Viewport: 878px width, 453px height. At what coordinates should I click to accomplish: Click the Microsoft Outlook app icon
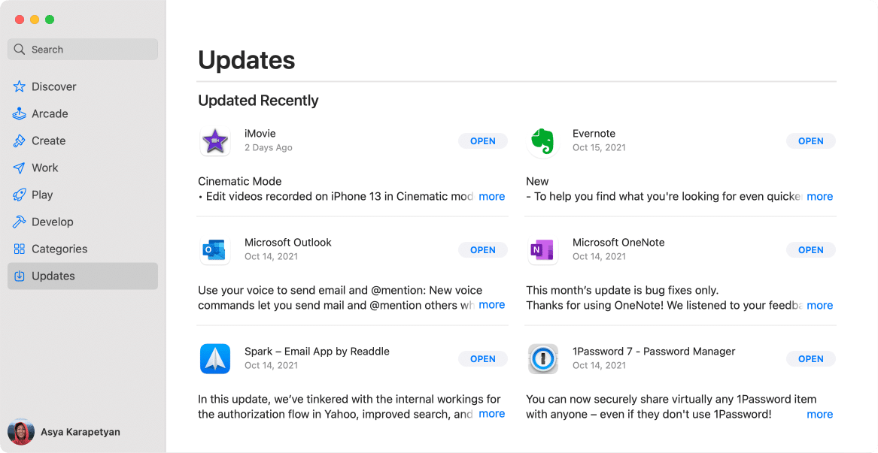click(x=215, y=250)
